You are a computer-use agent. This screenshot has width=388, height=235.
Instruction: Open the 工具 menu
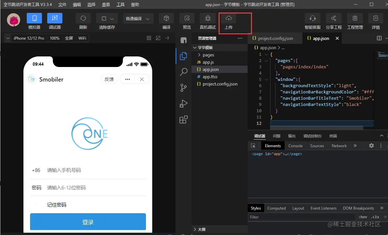[121, 4]
